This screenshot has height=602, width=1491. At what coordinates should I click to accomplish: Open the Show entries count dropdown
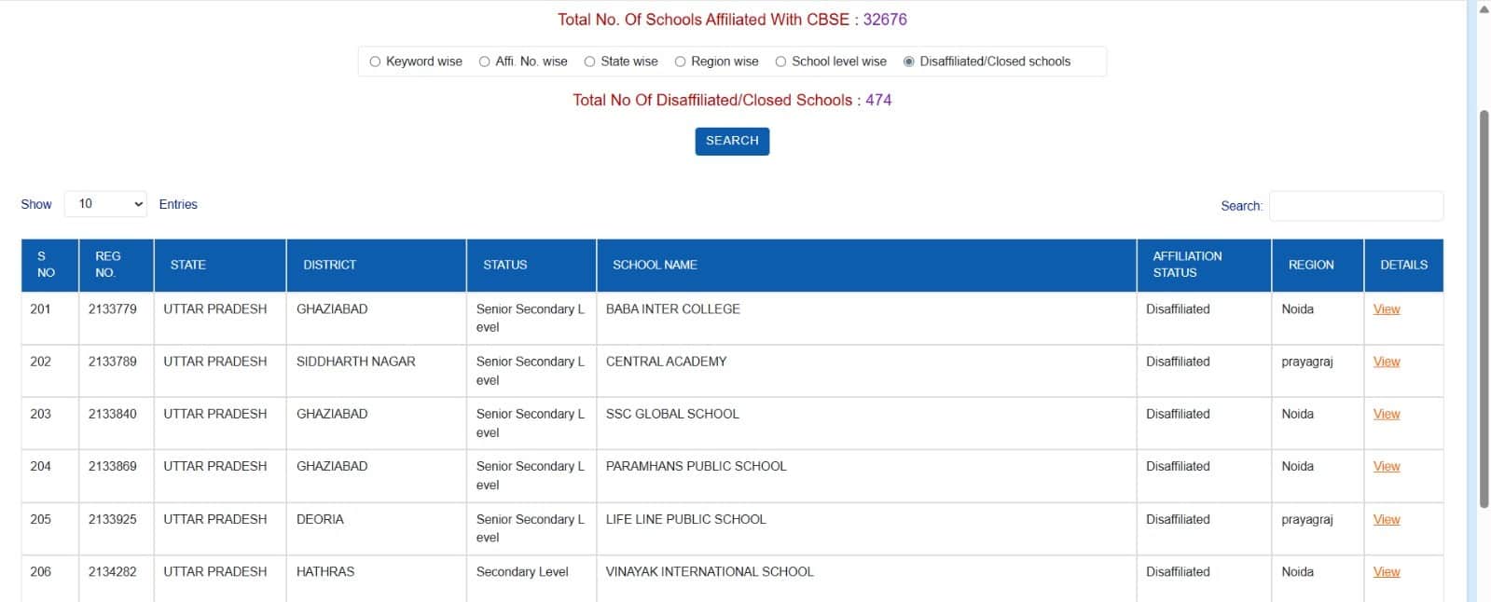[x=105, y=204]
